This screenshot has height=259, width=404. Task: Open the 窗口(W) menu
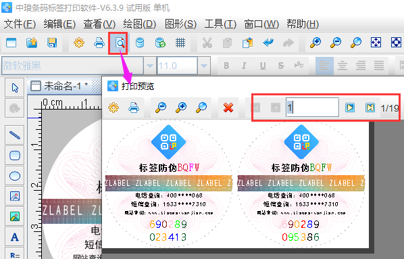point(261,24)
